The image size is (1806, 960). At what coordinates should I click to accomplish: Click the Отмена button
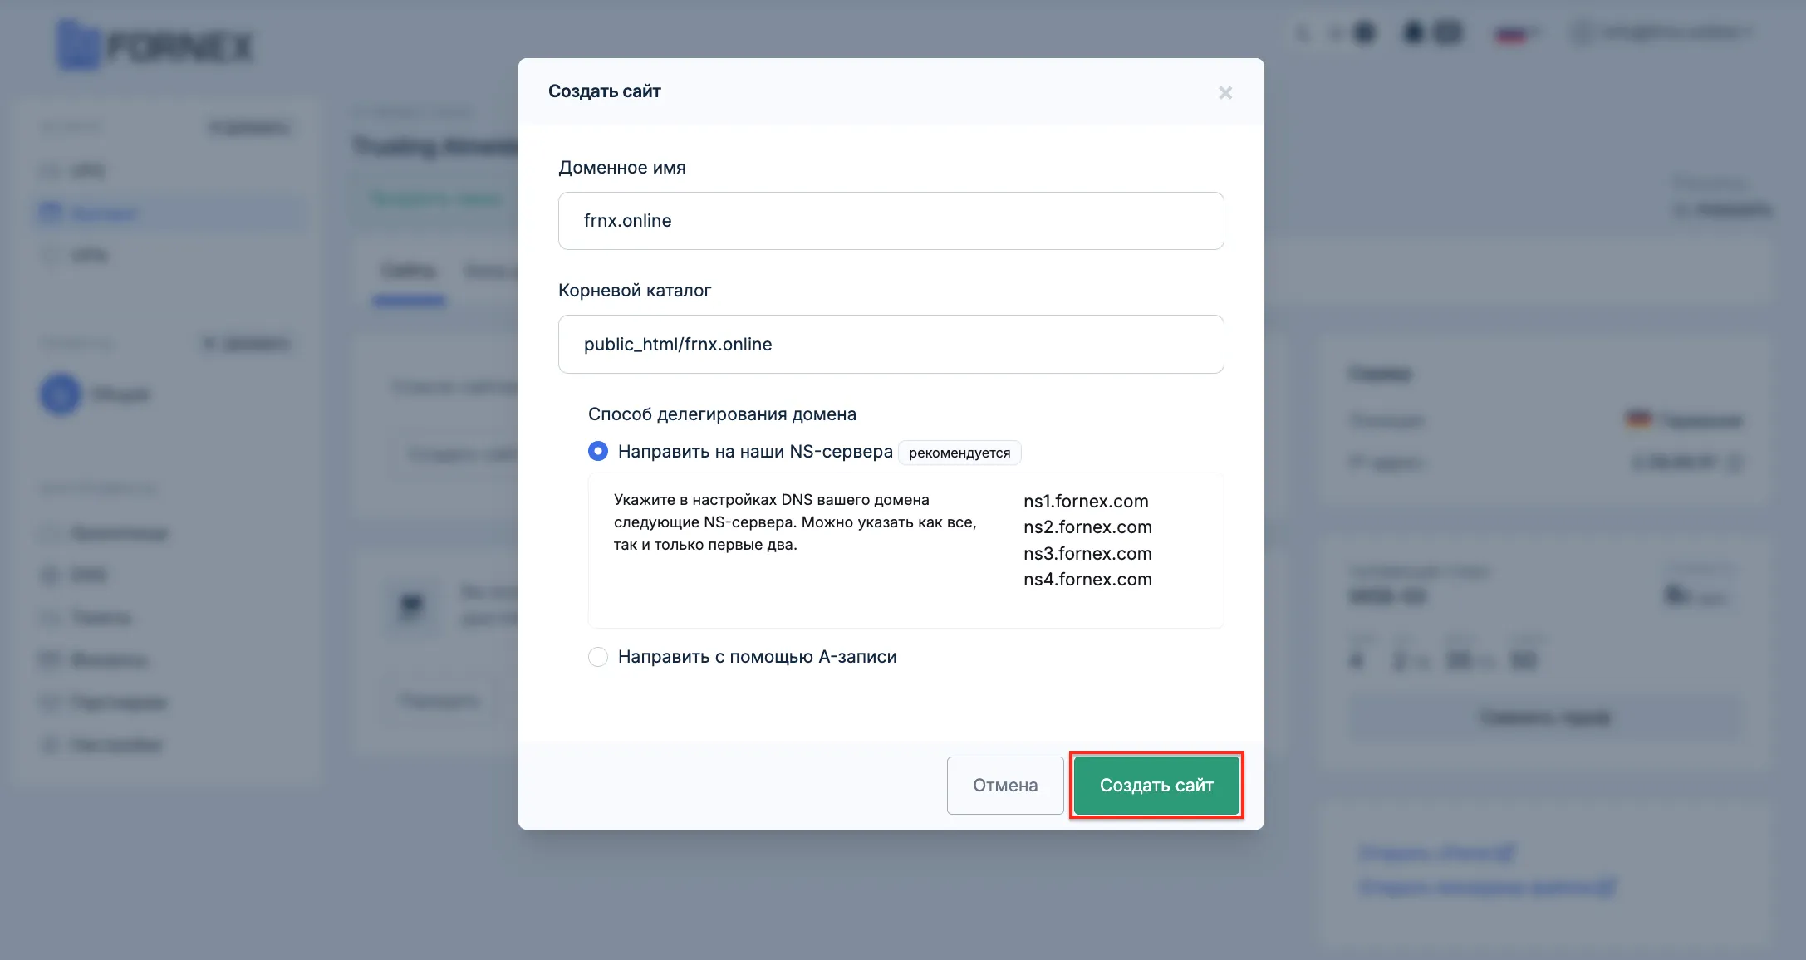pyautogui.click(x=1005, y=786)
